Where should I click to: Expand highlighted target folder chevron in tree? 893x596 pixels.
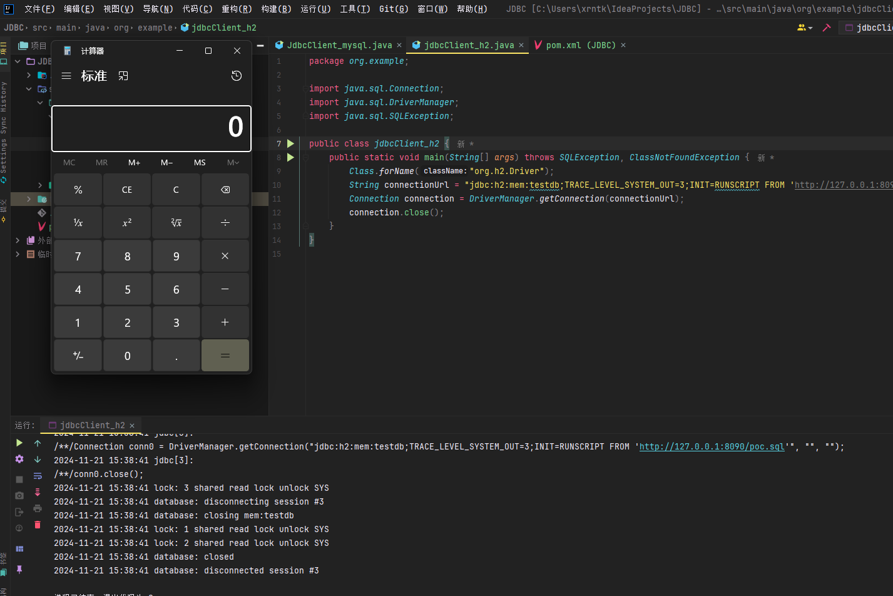[x=29, y=199]
